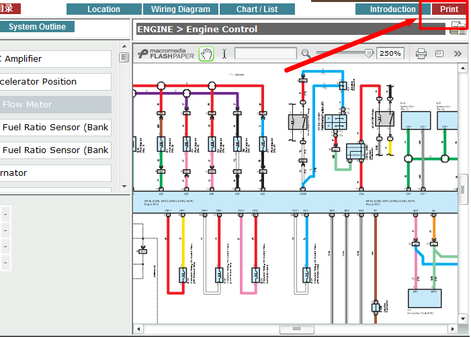Image resolution: width=471 pixels, height=337 pixels.
Task: Click the magnifier find icon
Action: [x=306, y=54]
